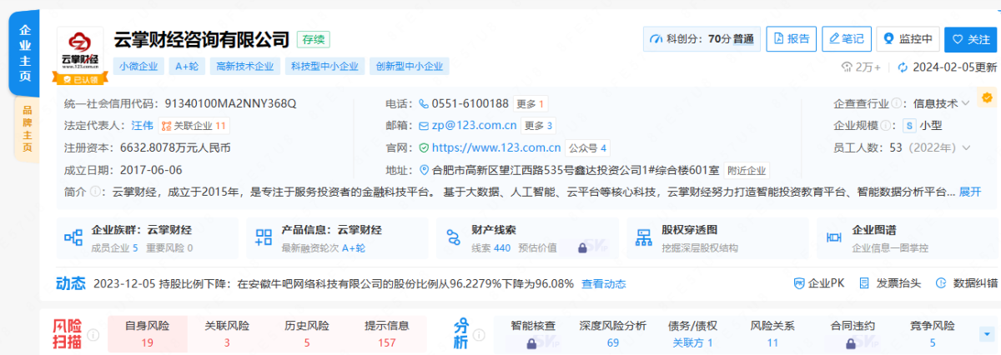Open 发票抬头 invoice header
This screenshot has height=355, width=1001.
click(x=890, y=283)
